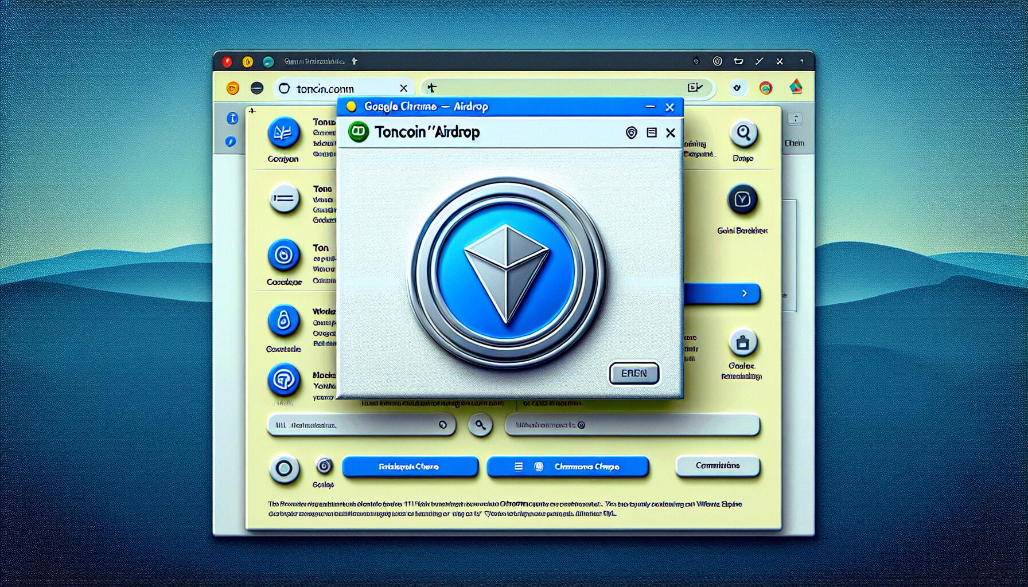Click the blue lock icon in the left column

(283, 321)
